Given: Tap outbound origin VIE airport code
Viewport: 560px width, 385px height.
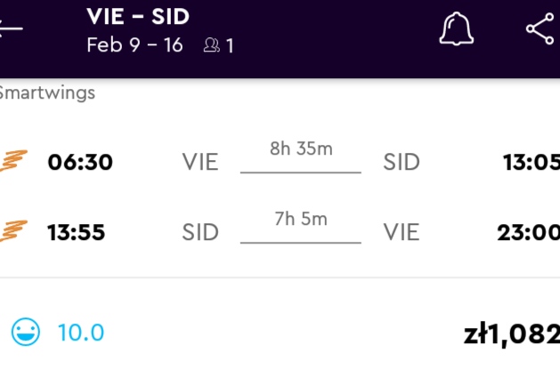Looking at the screenshot, I should pos(200,162).
